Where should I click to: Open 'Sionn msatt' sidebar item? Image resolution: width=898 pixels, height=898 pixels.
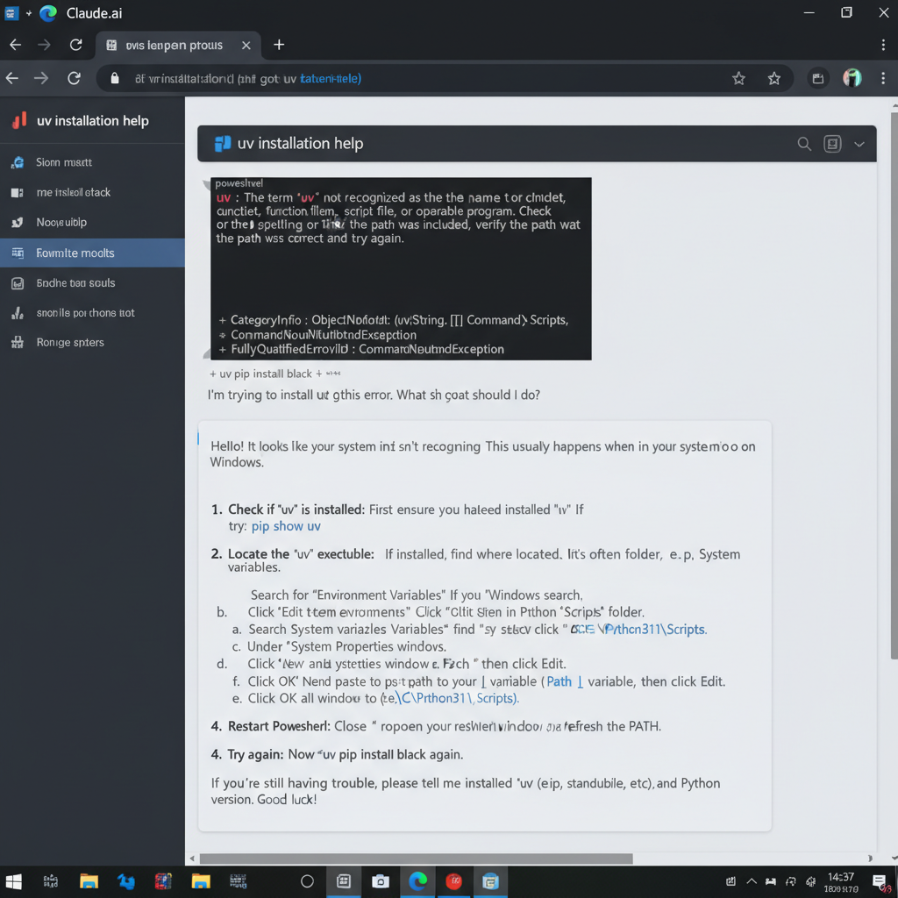[92, 162]
